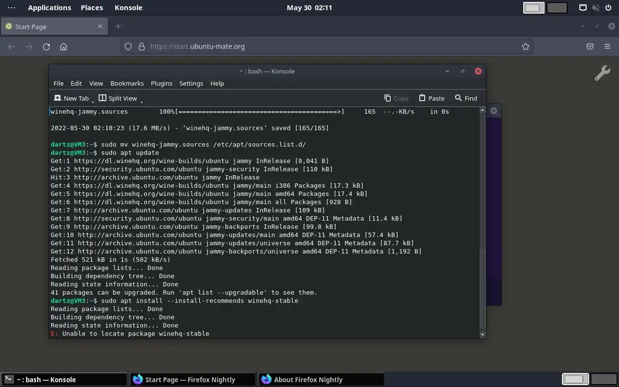Click the wrench settings icon on page
This screenshot has width=619, height=387.
(602, 73)
